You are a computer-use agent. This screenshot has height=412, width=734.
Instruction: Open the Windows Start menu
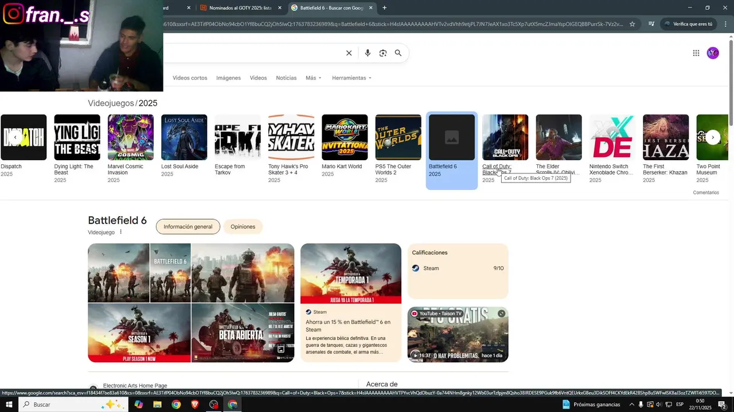(9, 405)
